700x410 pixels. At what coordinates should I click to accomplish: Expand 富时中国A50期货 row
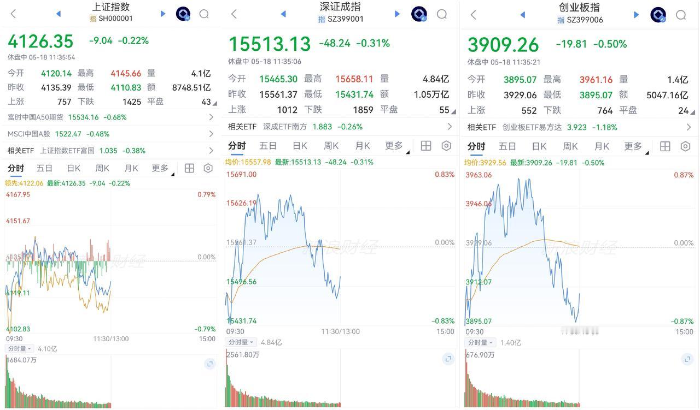tap(110, 117)
